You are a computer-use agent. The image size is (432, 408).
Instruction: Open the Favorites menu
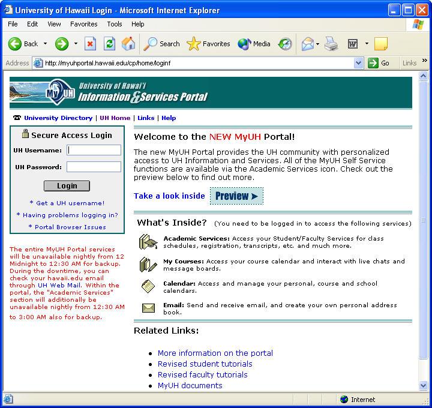coord(83,24)
